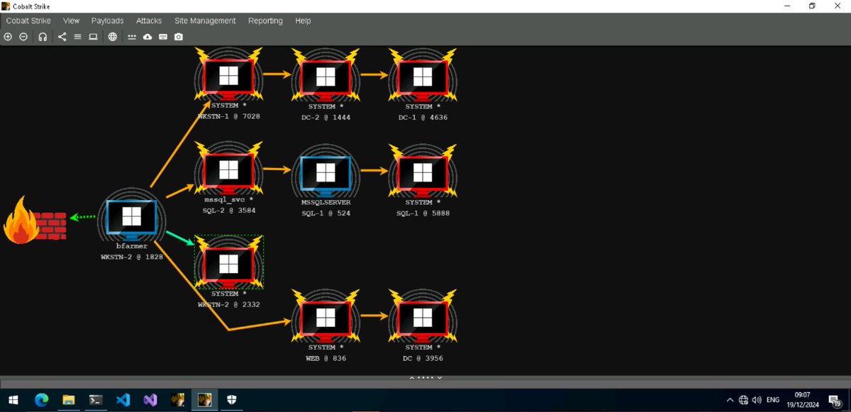The width and height of the screenshot is (851, 412).
Task: Open the Reporting menu
Action: pyautogui.click(x=265, y=21)
